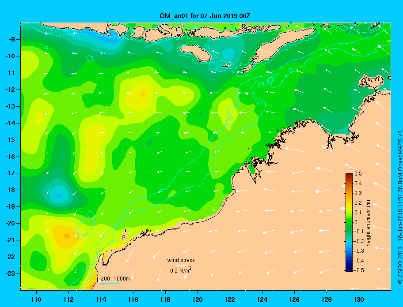Click the -0.5 colorbar tick value
This screenshot has width=403, height=307.
(x=359, y=270)
